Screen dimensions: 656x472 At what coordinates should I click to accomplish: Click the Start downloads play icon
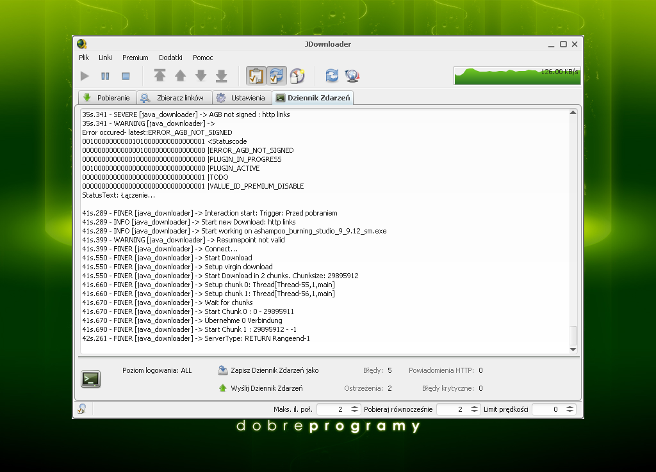tap(85, 76)
